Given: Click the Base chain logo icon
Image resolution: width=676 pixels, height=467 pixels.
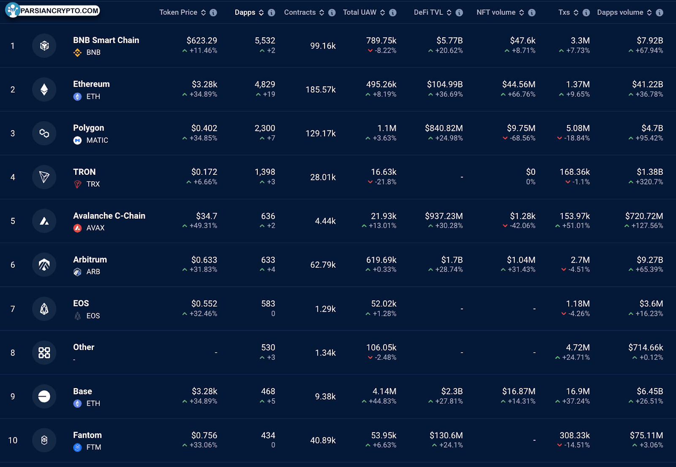Looking at the screenshot, I should click(x=44, y=396).
